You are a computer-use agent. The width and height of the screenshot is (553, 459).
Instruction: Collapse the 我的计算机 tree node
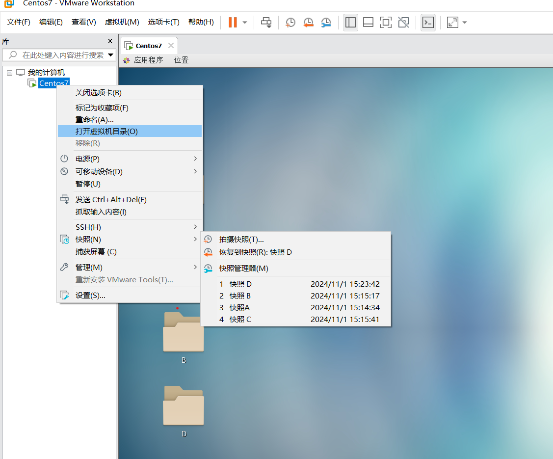(x=9, y=73)
